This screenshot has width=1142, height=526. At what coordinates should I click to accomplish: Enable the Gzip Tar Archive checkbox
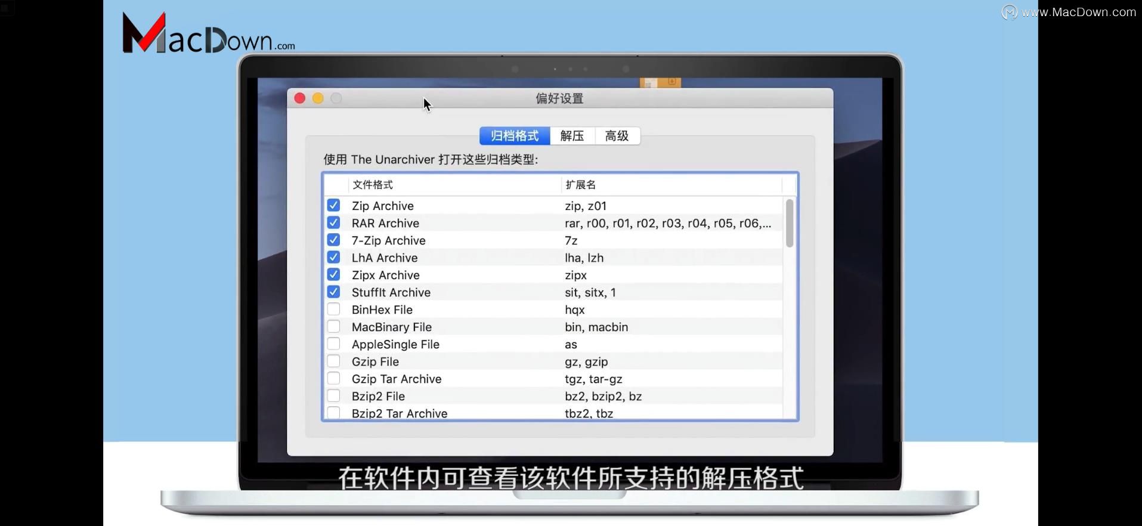(x=333, y=378)
